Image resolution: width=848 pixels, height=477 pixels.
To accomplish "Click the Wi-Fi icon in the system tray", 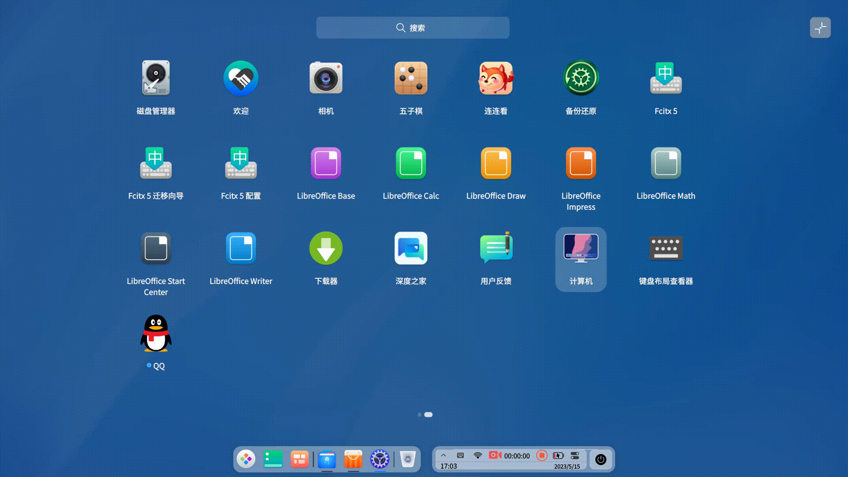I will click(x=477, y=455).
